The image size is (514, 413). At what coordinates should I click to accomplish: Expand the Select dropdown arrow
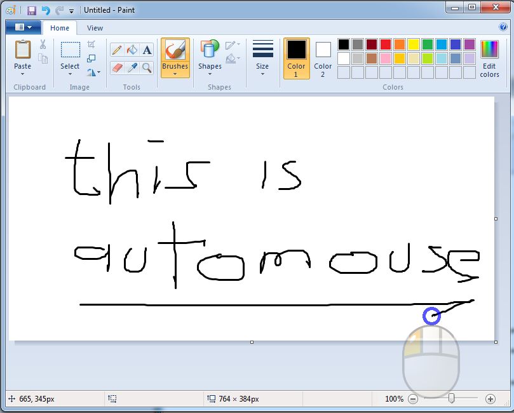(70, 74)
